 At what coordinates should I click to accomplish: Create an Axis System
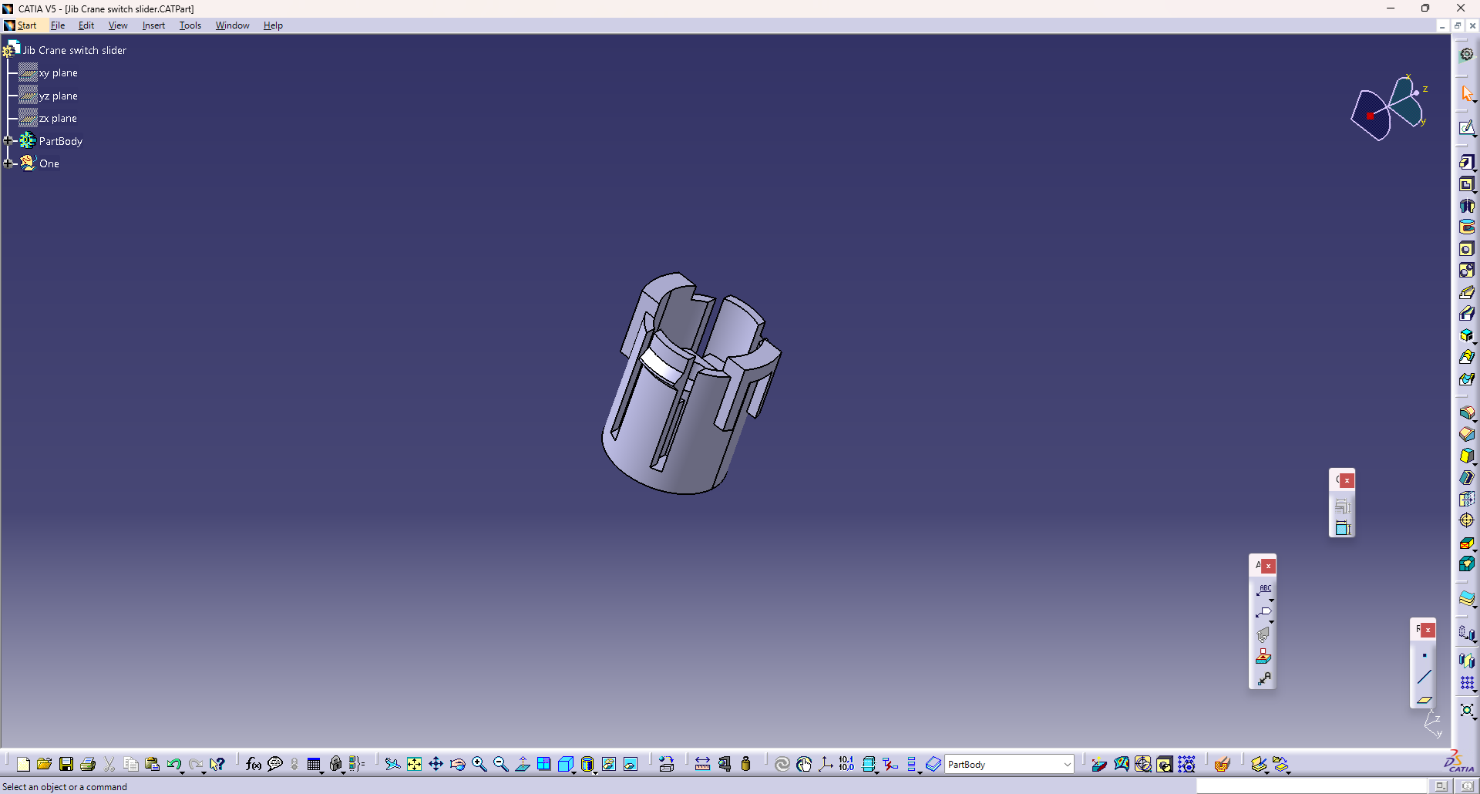(x=826, y=764)
